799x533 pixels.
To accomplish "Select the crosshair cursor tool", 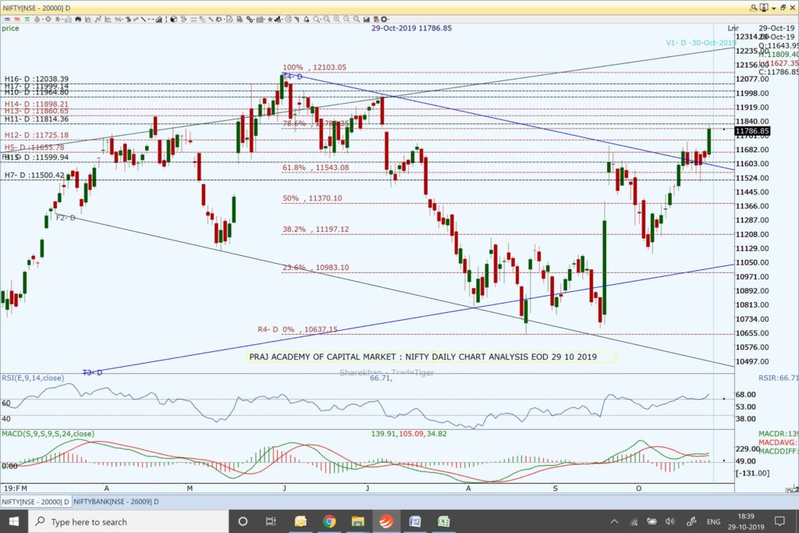I will [x=48, y=20].
